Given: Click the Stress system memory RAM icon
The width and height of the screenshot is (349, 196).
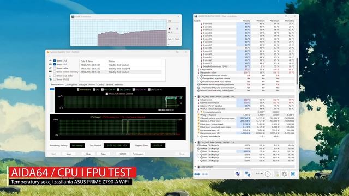Looking at the screenshot, I should coord(50,72).
